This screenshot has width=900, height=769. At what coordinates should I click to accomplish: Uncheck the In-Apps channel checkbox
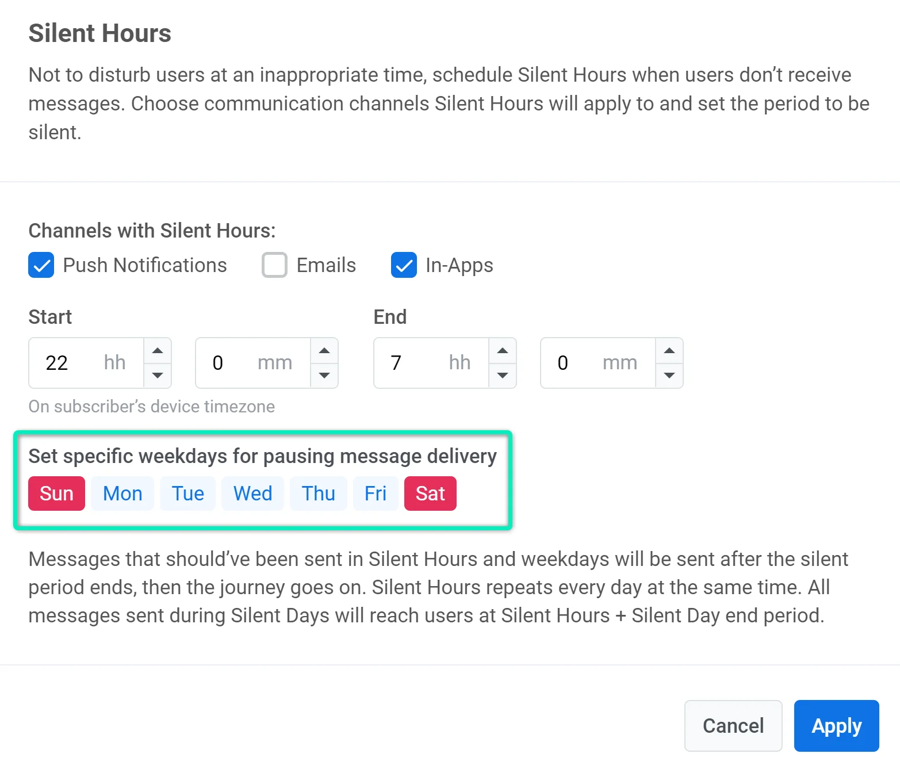click(404, 265)
